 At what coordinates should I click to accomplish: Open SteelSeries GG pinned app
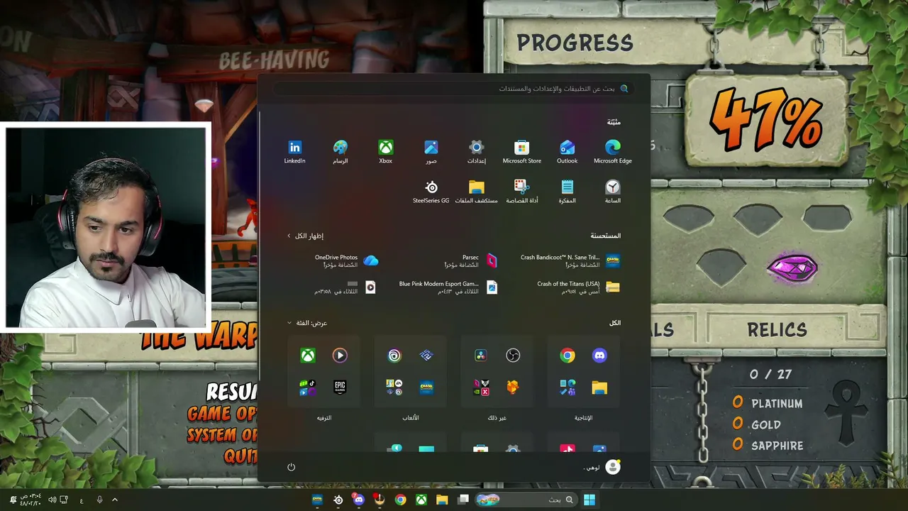(x=431, y=192)
